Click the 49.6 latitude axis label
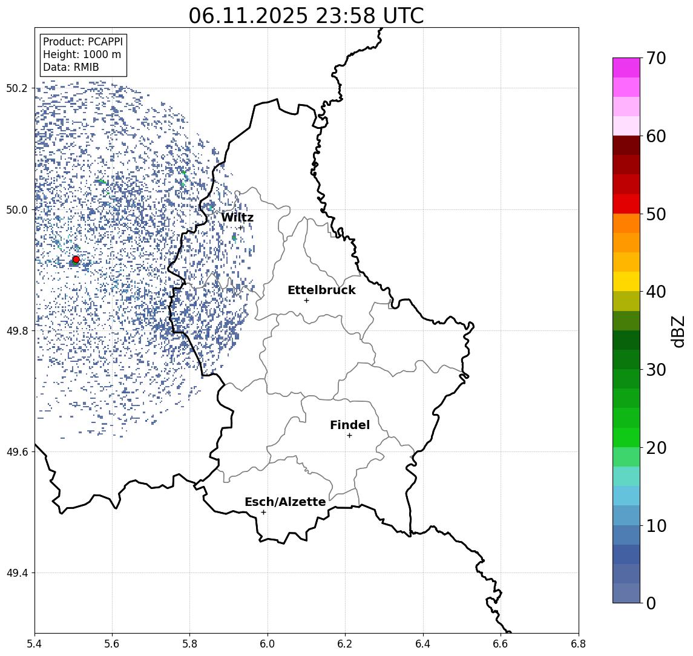The height and width of the screenshot is (656, 693). [17, 452]
